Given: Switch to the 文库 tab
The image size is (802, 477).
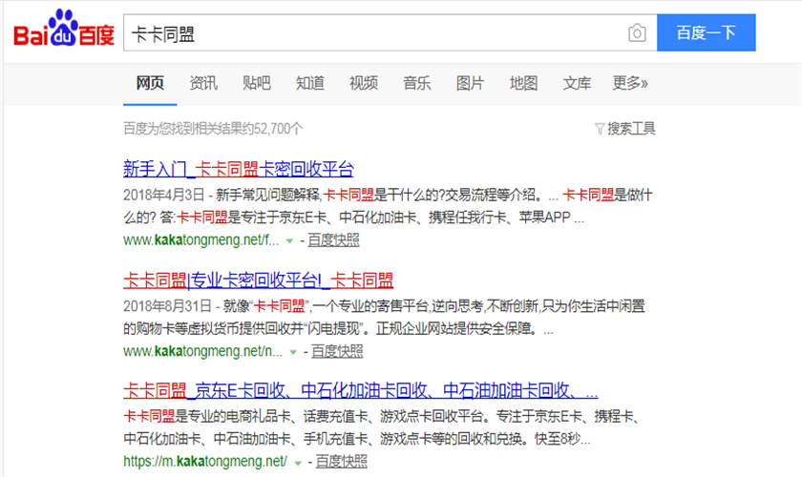Looking at the screenshot, I should pos(577,83).
